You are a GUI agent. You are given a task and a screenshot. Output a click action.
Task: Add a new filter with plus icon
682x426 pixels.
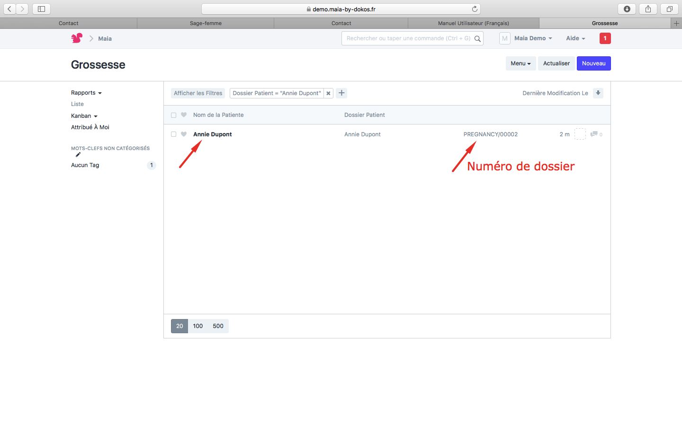click(341, 93)
